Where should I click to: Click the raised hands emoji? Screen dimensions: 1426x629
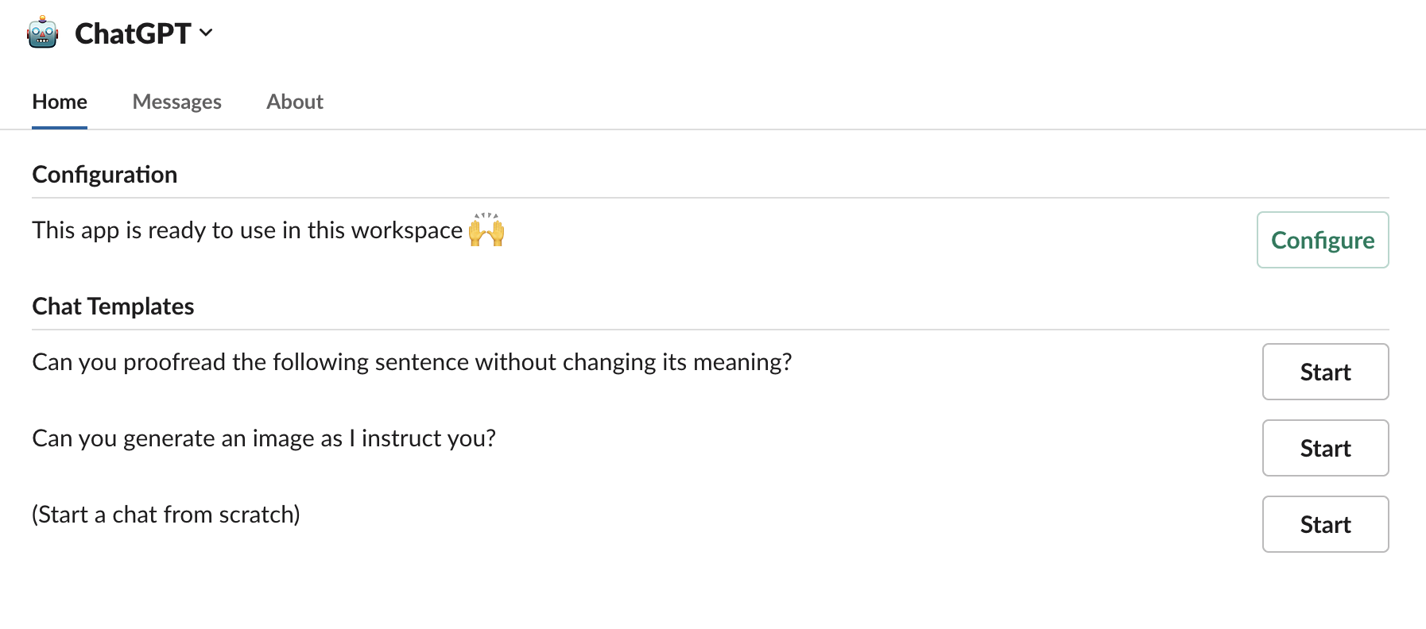[x=486, y=230]
